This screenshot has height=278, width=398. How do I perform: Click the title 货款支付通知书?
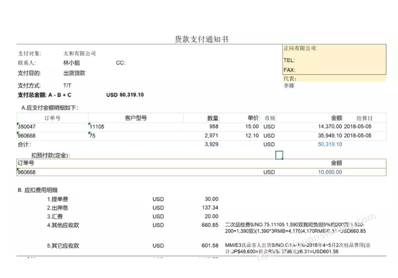pyautogui.click(x=201, y=39)
